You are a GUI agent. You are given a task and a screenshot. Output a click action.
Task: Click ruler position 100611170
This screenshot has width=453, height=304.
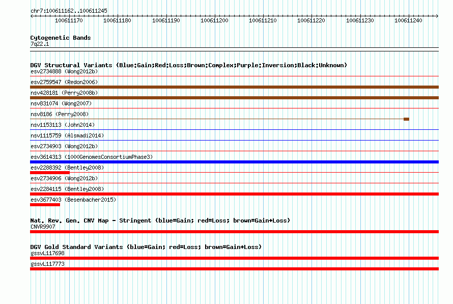point(69,20)
